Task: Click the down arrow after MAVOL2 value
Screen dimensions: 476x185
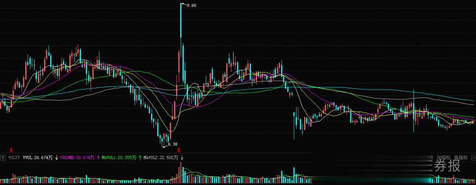Action: click(182, 158)
